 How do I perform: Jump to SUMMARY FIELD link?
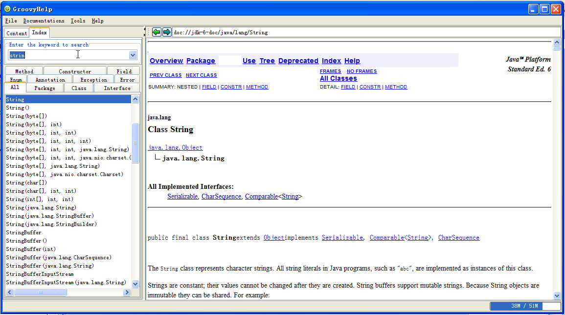[209, 87]
